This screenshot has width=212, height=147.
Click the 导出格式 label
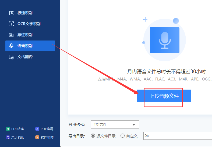77,125
